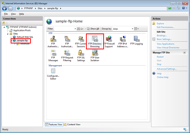The image size is (190, 133).
Task: Open the view mode icon dropdown
Action: pos(136,29)
